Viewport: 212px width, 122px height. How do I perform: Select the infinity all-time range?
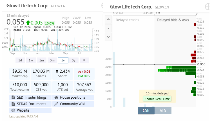(x=84, y=60)
